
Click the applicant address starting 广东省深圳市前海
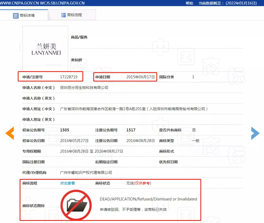tap(134, 109)
